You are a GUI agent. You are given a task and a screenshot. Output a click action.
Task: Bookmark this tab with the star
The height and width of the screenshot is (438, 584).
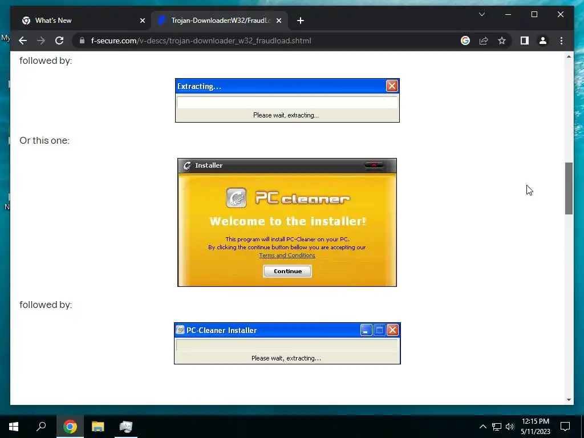pos(502,40)
